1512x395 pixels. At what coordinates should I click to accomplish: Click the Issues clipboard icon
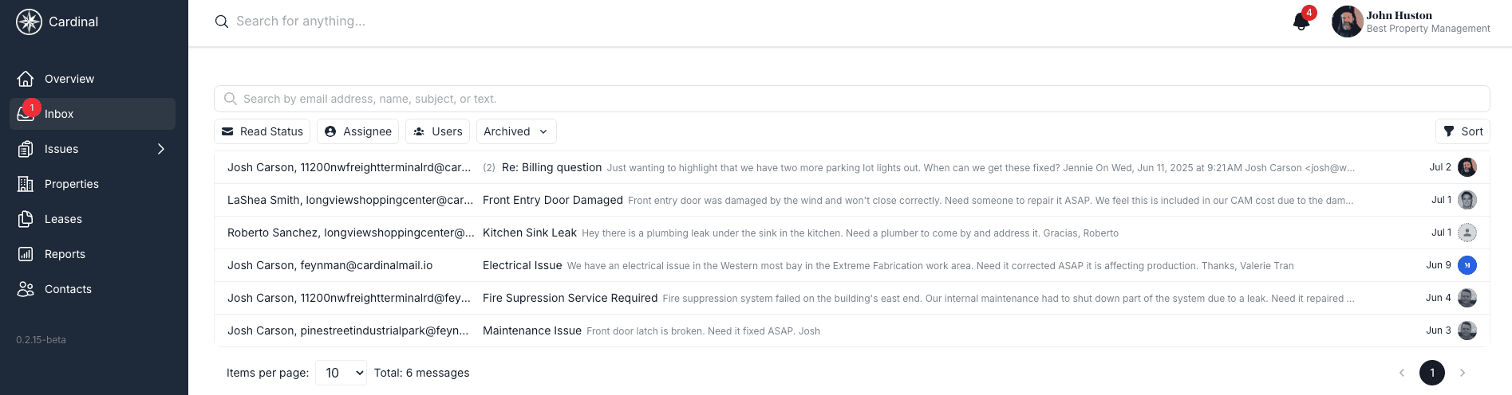26,149
